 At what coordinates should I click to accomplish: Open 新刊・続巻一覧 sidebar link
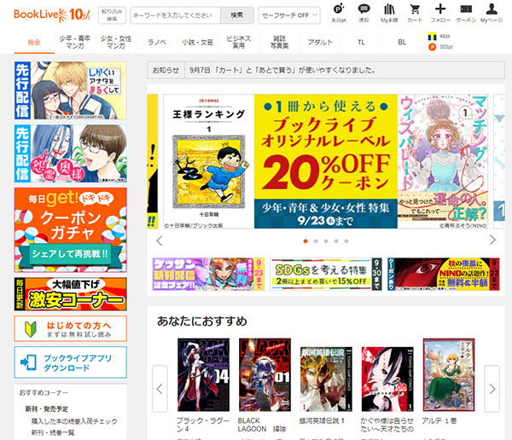[x=53, y=433]
